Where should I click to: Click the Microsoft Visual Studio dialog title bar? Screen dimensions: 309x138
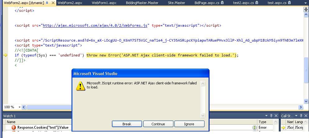(x=140, y=73)
